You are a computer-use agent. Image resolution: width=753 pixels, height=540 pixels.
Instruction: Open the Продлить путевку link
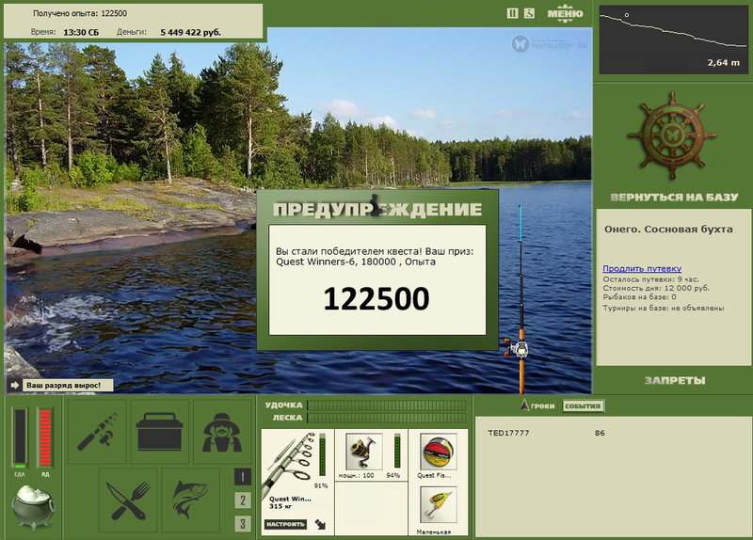pyautogui.click(x=642, y=269)
